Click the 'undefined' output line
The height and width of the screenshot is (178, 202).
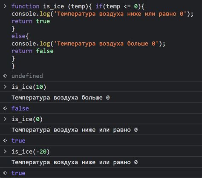click(27, 76)
